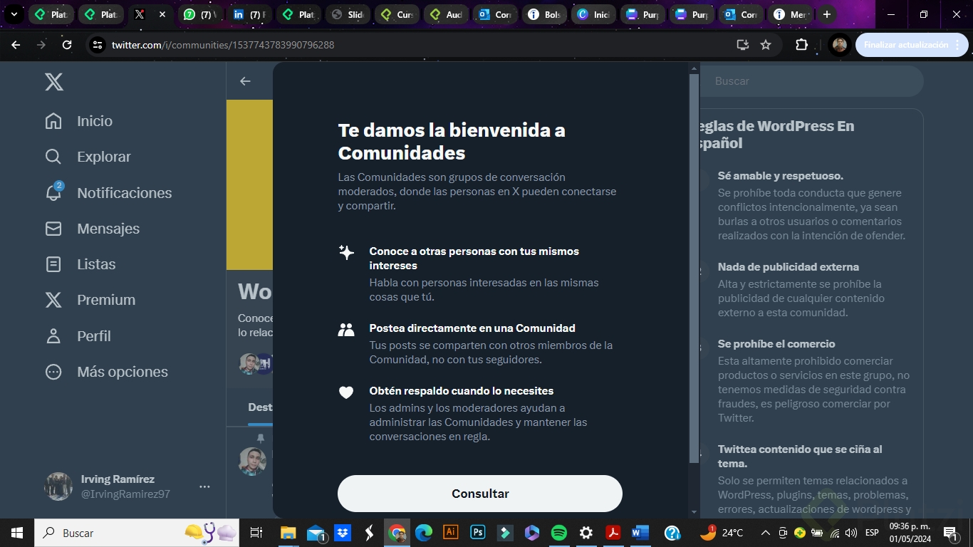Open the Chrome profile avatar
Screen dimensions: 973x547
tap(841, 45)
